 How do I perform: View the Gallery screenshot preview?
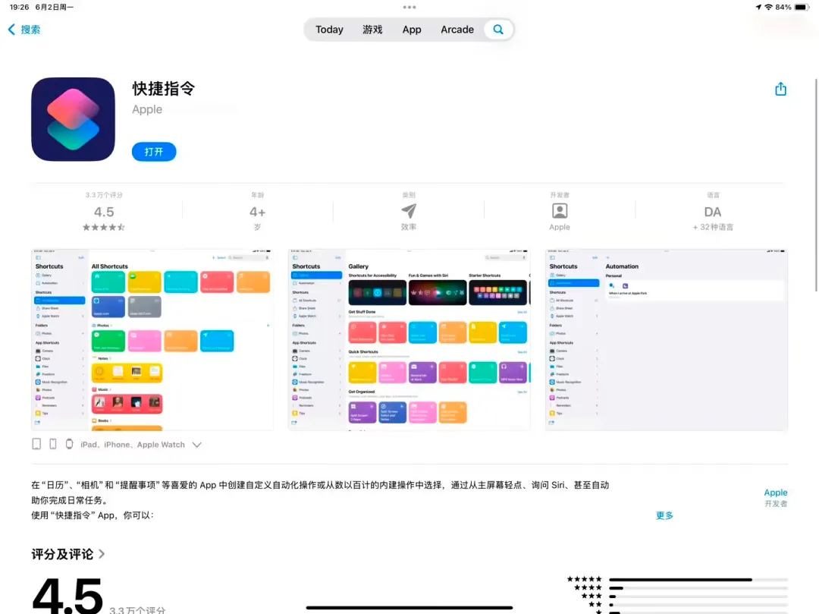click(x=409, y=339)
